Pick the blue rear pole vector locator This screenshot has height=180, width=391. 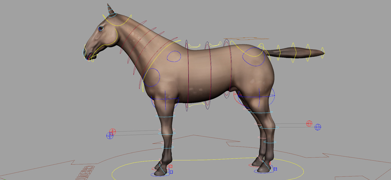(x=318, y=127)
